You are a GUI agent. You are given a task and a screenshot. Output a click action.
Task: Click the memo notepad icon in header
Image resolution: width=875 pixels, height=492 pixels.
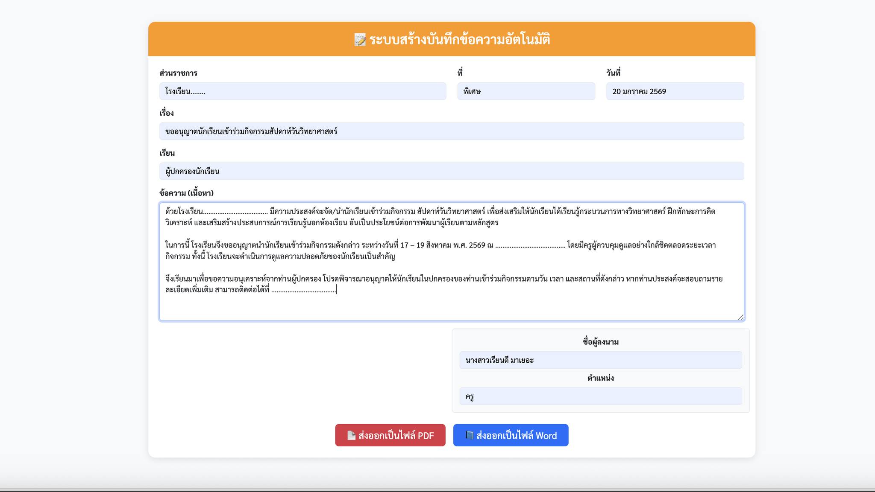tap(360, 40)
